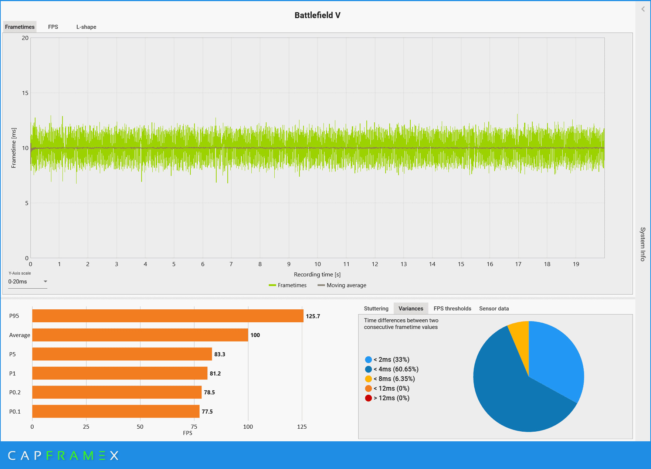Screen dimensions: 651x469
Task: Click the < 8ms yellow legend dot
Action: point(368,379)
